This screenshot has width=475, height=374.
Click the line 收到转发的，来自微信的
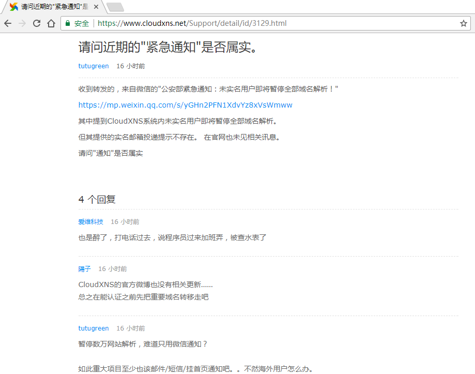pos(208,89)
